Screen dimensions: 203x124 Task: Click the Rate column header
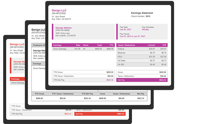[78, 45]
